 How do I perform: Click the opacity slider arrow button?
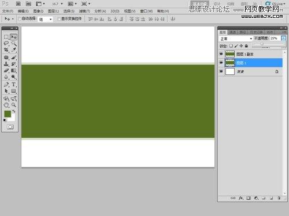283,39
